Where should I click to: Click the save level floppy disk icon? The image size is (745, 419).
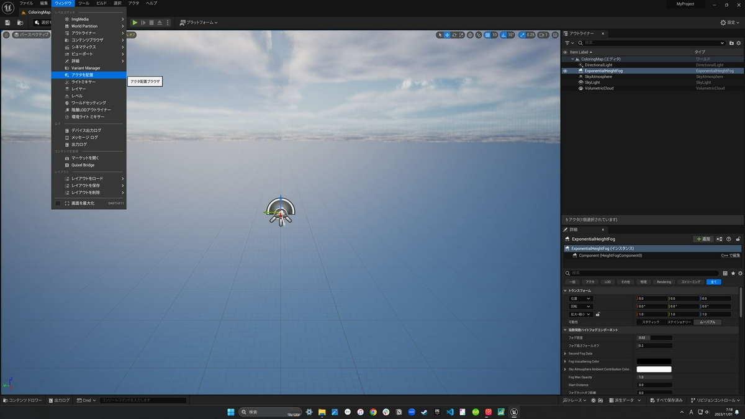coord(7,22)
